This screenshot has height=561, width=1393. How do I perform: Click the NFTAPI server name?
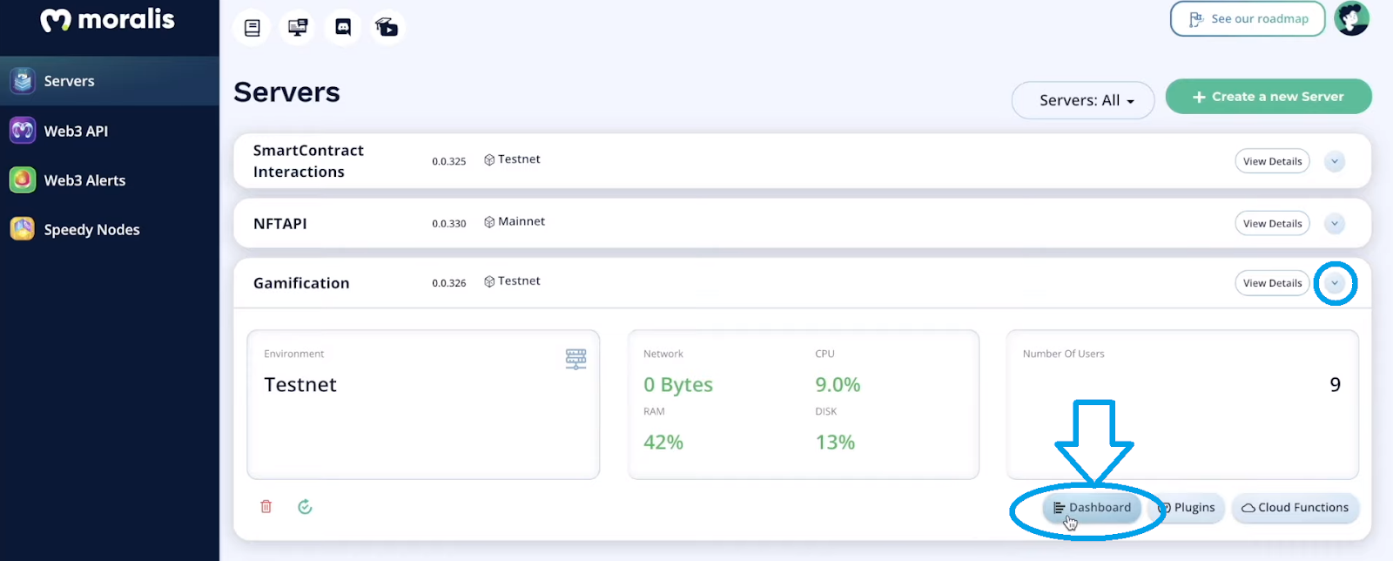[279, 224]
